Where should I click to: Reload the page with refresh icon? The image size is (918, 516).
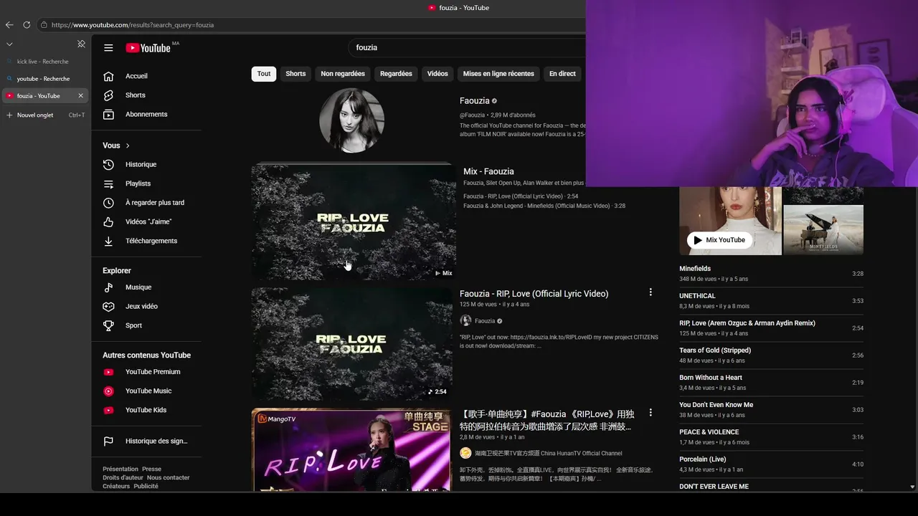coord(27,24)
